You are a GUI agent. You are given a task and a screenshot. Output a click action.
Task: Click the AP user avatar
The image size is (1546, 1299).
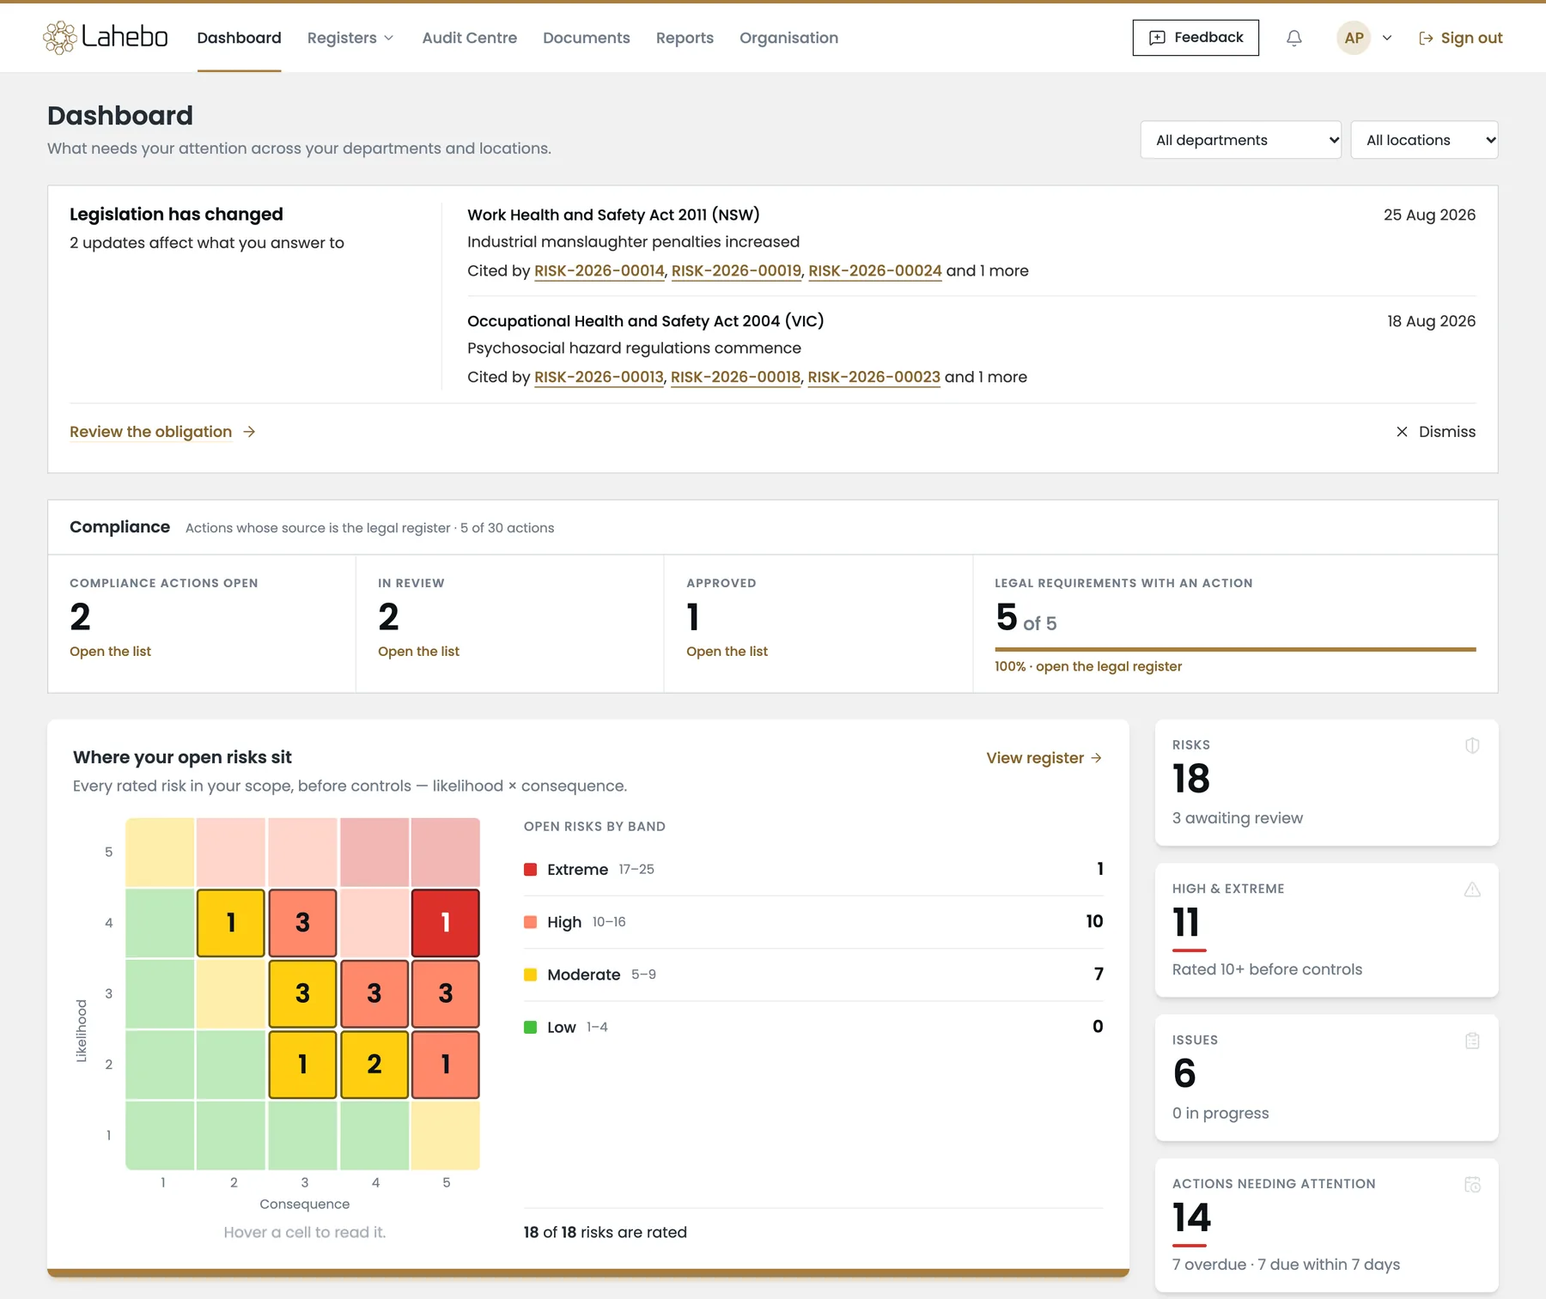[x=1354, y=38]
